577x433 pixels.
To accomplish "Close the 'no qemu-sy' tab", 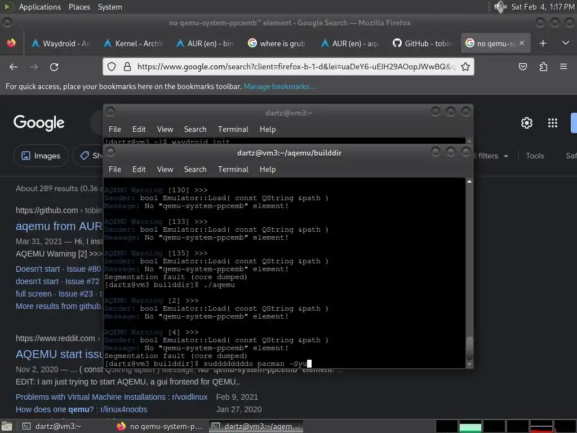I will tap(522, 43).
